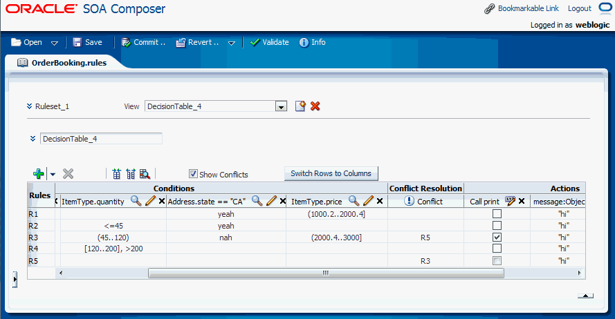
Task: Open the dropdown arrow next to Open
Action: [55, 43]
